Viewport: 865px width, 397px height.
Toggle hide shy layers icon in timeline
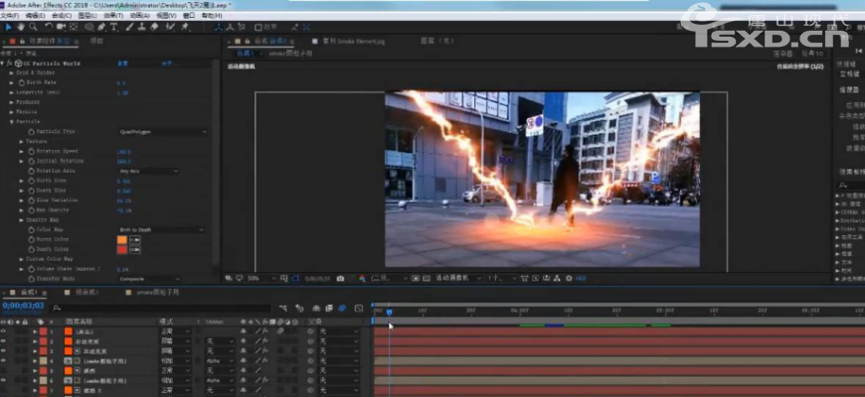(x=316, y=309)
